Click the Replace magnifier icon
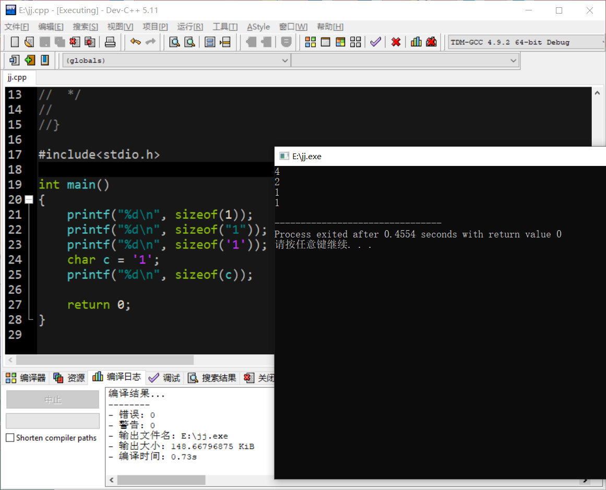Image resolution: width=606 pixels, height=490 pixels. (x=190, y=42)
